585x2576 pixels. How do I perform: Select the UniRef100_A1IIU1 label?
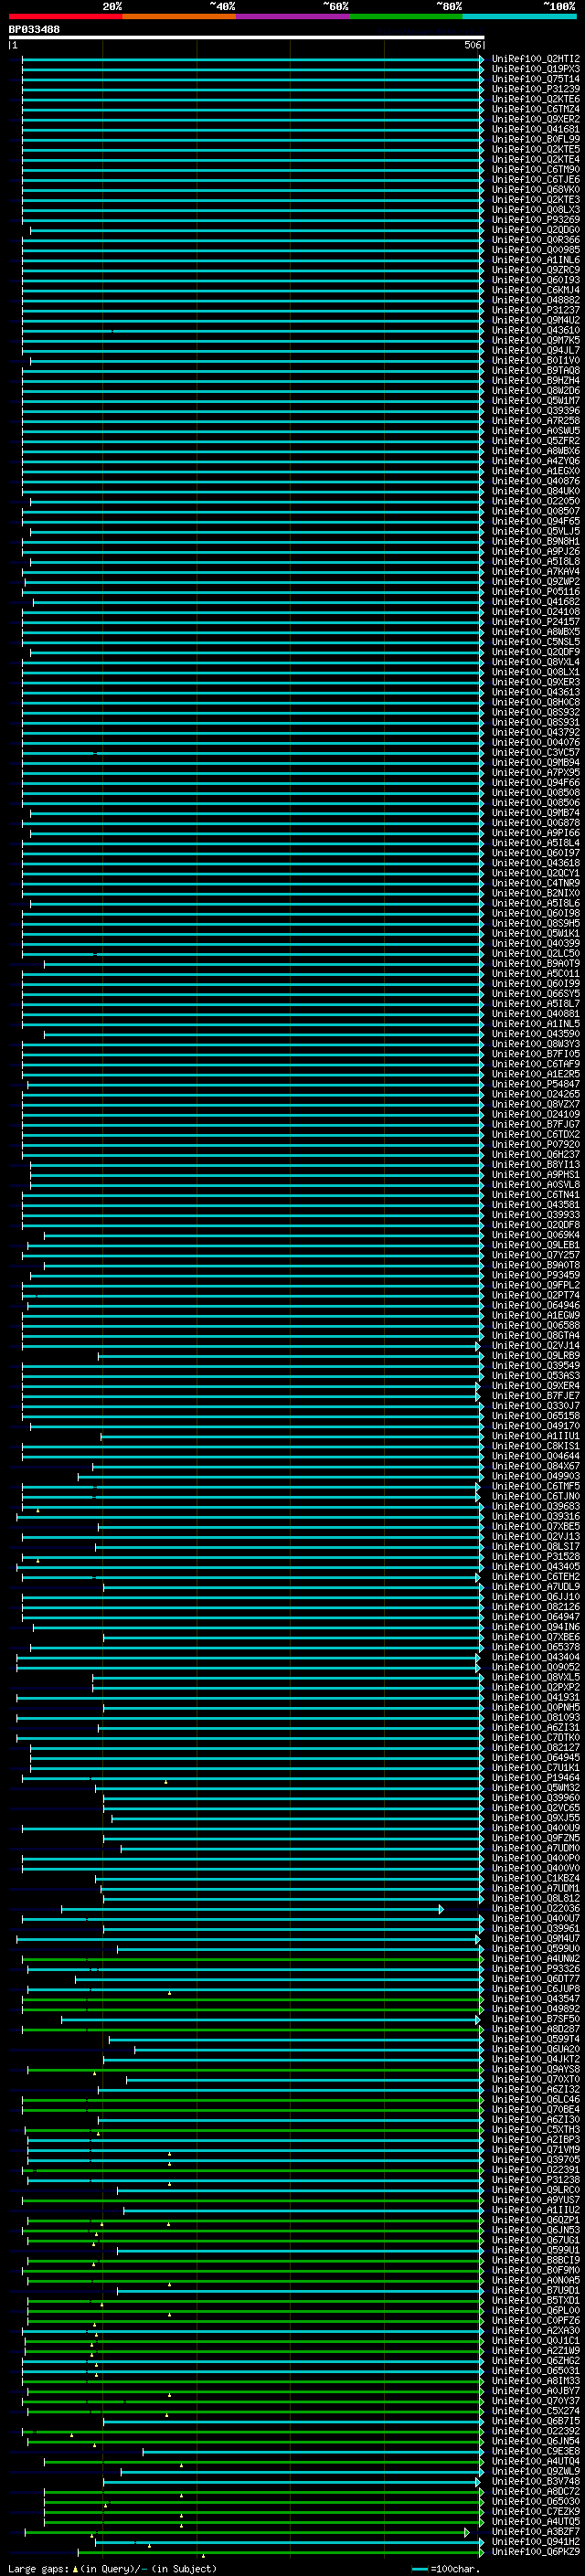[536, 1436]
